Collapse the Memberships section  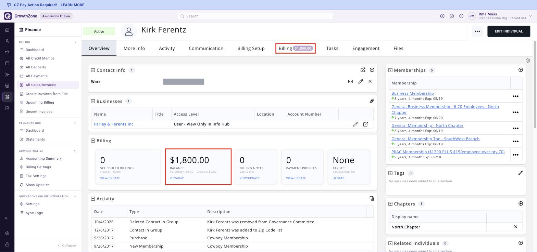point(390,70)
